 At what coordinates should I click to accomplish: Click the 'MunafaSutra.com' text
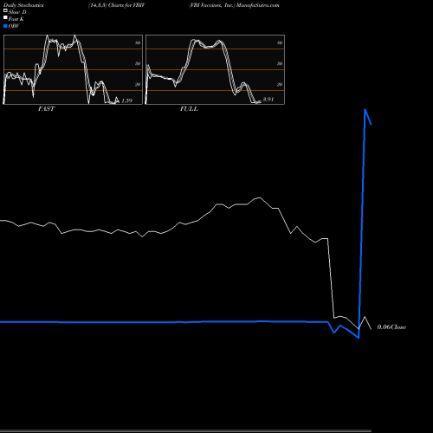(258, 5)
